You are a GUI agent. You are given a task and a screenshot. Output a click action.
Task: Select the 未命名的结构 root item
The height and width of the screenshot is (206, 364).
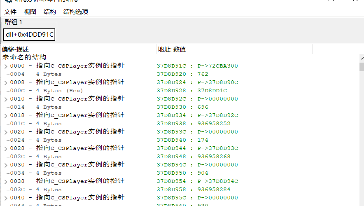click(24, 57)
